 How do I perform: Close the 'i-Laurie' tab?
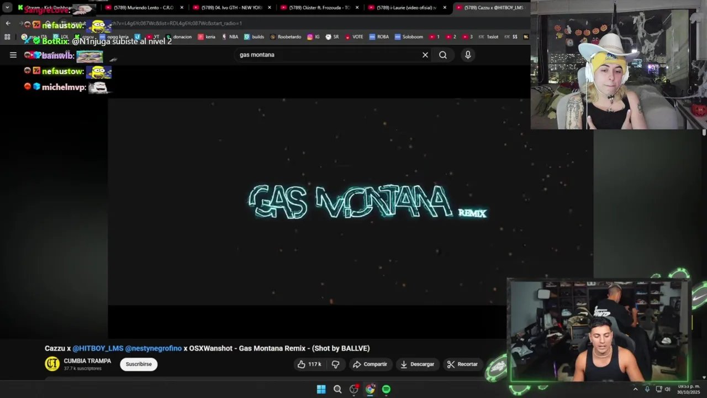coord(445,8)
